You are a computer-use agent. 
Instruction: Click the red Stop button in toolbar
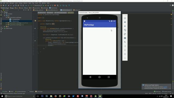coord(55,5)
